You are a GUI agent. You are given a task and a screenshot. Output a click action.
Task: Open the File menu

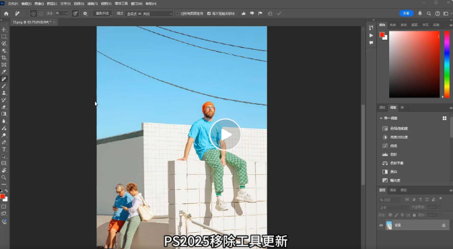(13, 4)
